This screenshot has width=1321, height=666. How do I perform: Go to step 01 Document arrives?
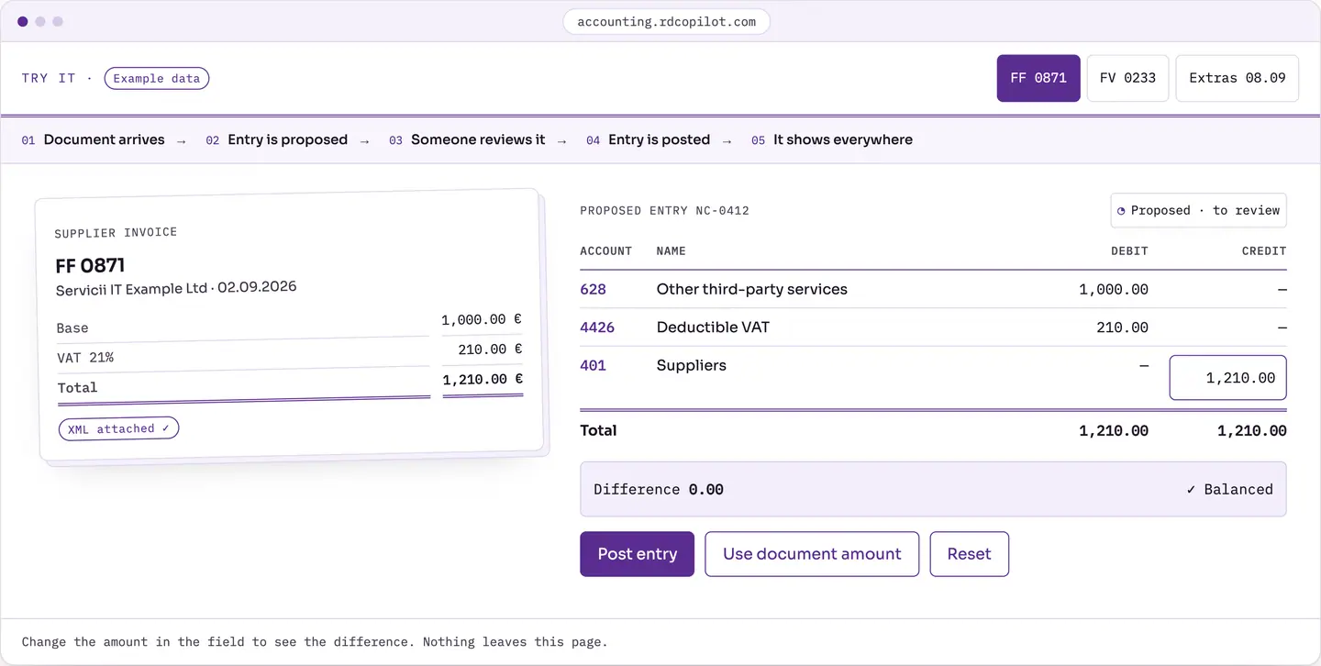coord(94,140)
